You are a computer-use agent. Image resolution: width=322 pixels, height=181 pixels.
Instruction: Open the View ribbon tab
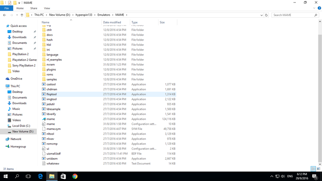point(47,8)
